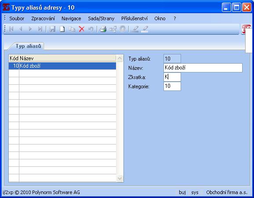Focus the Zkratka input field

coord(172,77)
